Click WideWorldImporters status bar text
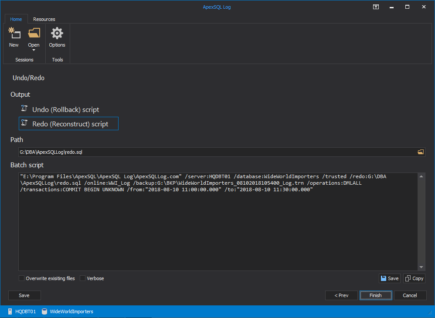The image size is (435, 318). pos(71,311)
